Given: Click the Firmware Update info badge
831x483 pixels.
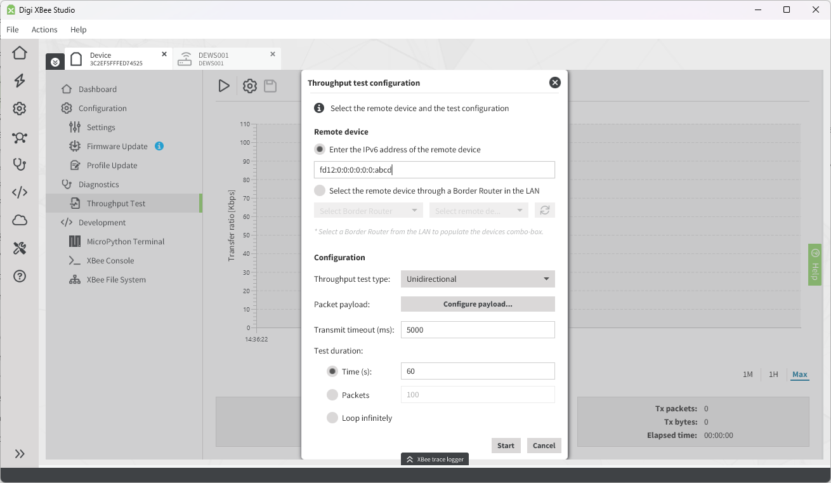Looking at the screenshot, I should pos(159,146).
